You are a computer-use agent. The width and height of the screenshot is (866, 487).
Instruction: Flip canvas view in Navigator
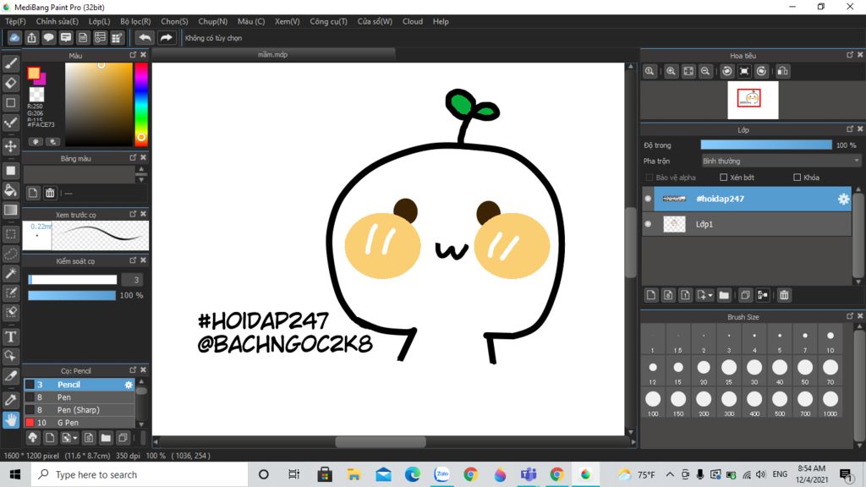tap(782, 71)
